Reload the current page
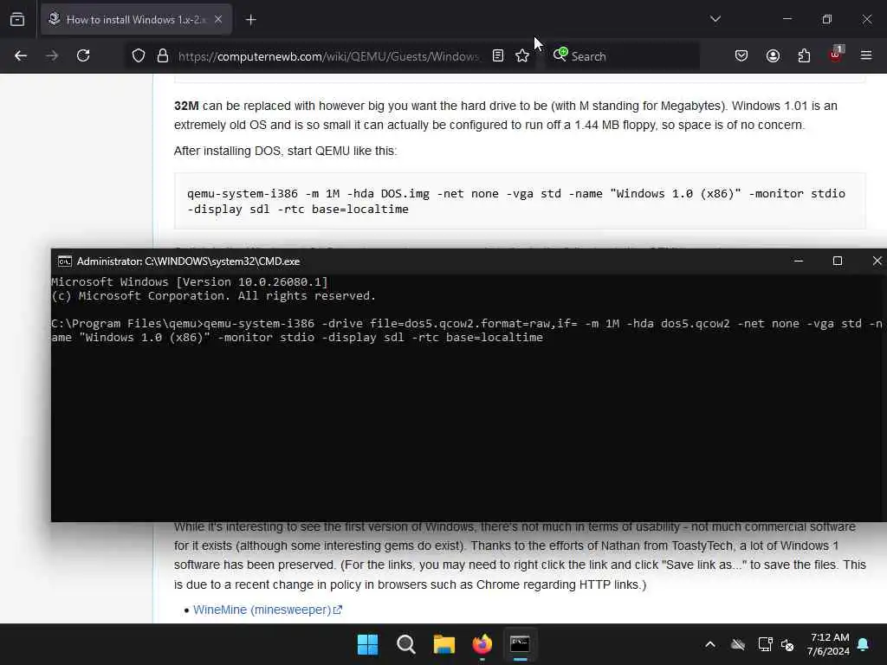The width and height of the screenshot is (887, 665). coord(83,55)
